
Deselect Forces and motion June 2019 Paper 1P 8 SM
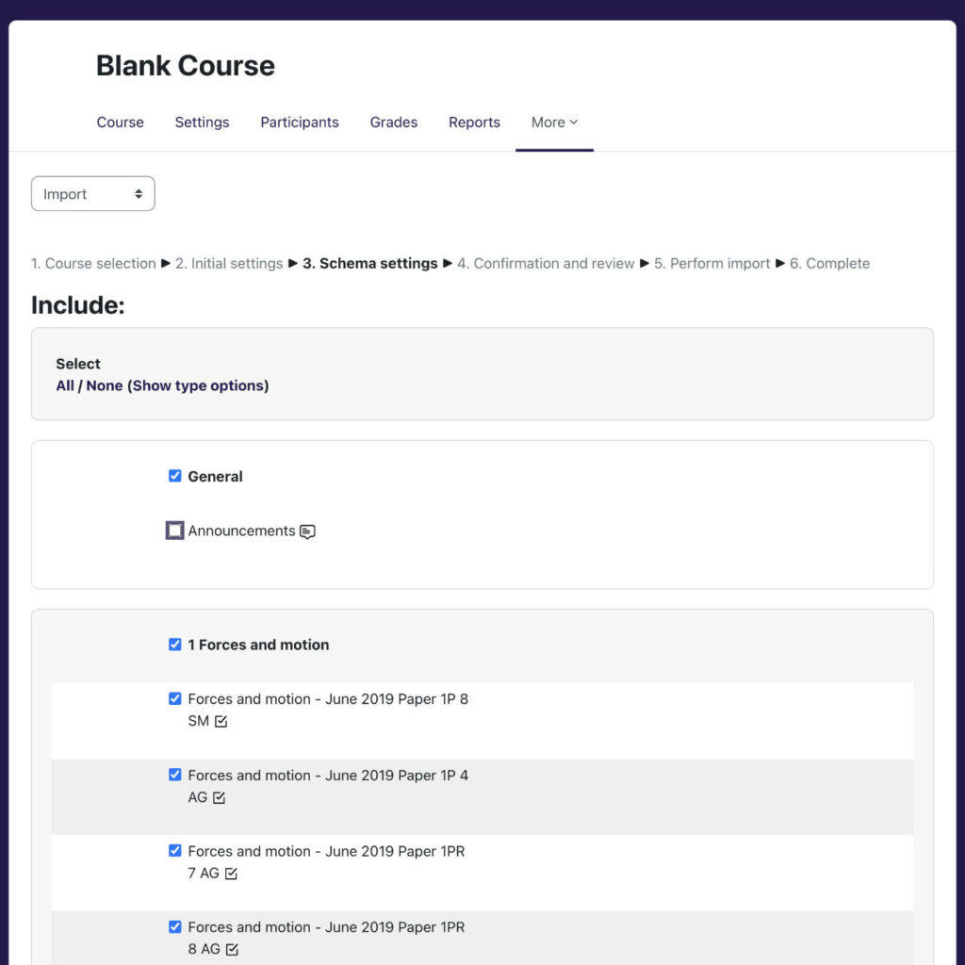click(174, 698)
